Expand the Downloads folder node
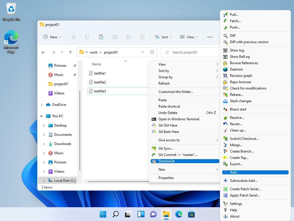Image resolution: width=294 pixels, height=221 pixels. point(44,144)
